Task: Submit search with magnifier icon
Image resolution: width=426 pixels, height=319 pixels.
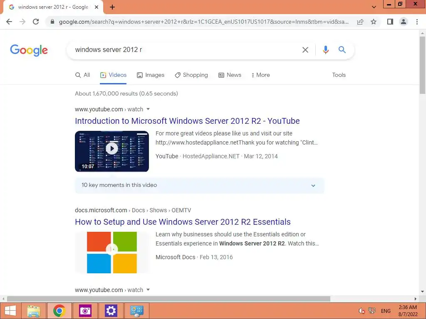Action: (342, 50)
